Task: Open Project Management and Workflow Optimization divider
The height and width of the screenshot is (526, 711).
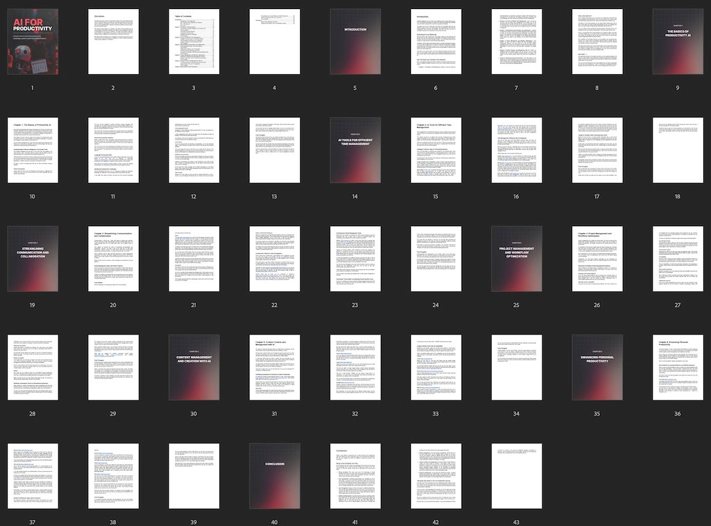Action: coord(516,258)
